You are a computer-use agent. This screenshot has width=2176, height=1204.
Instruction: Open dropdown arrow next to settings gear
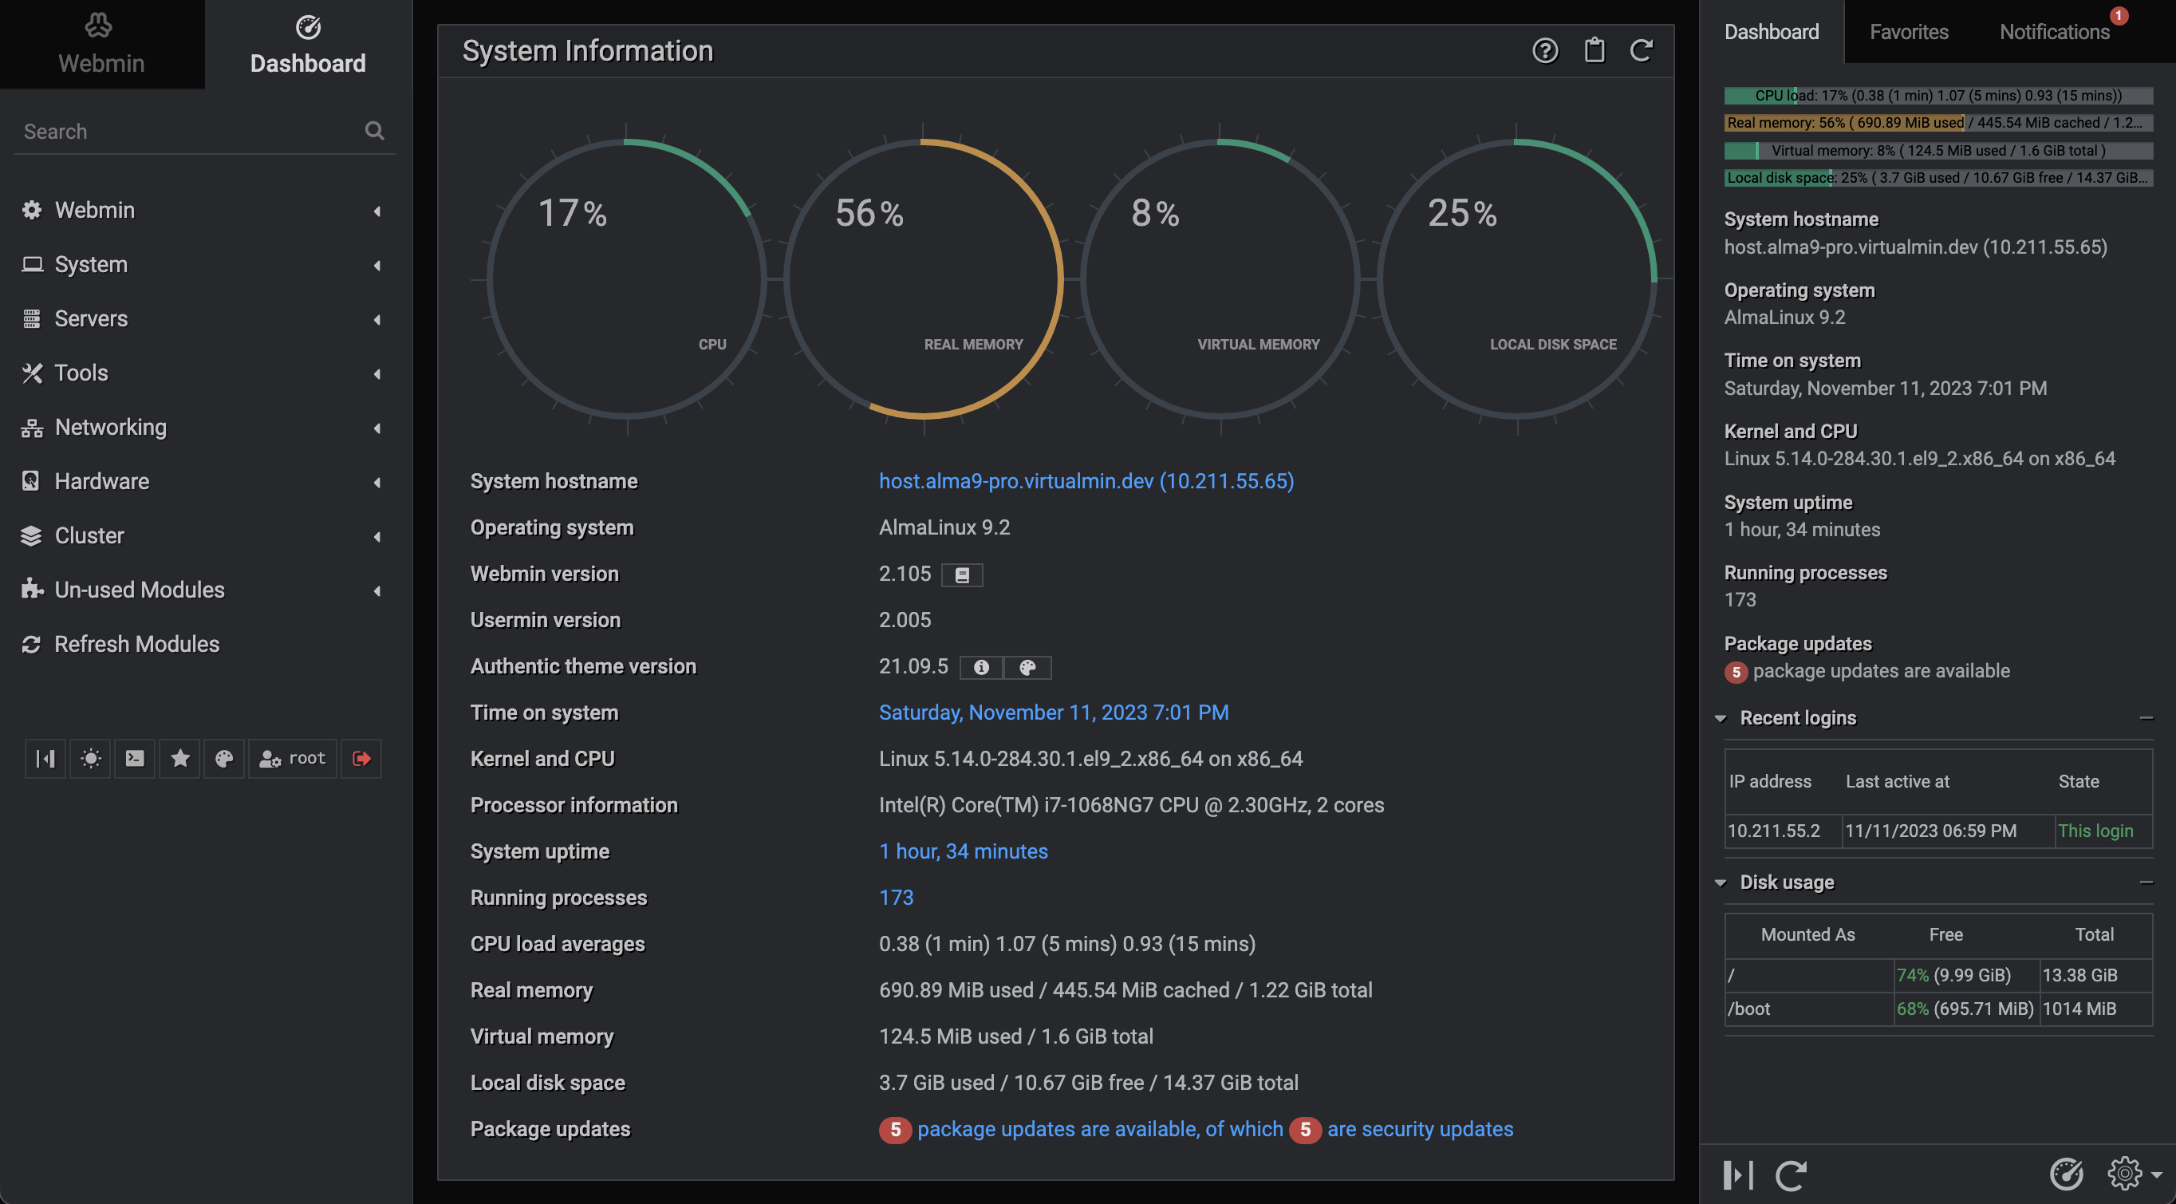[2158, 1175]
